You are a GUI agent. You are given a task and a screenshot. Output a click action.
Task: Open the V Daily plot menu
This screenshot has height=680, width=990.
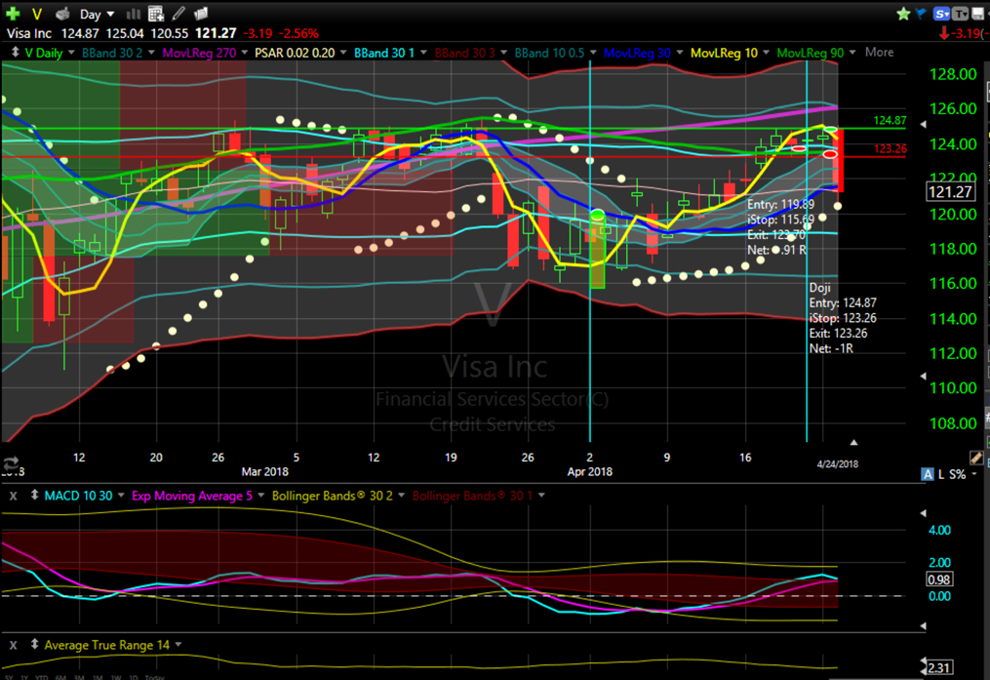pyautogui.click(x=50, y=53)
